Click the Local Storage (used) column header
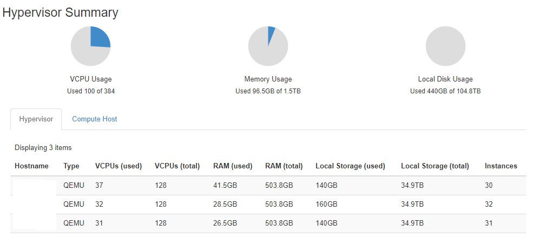 [x=350, y=166]
